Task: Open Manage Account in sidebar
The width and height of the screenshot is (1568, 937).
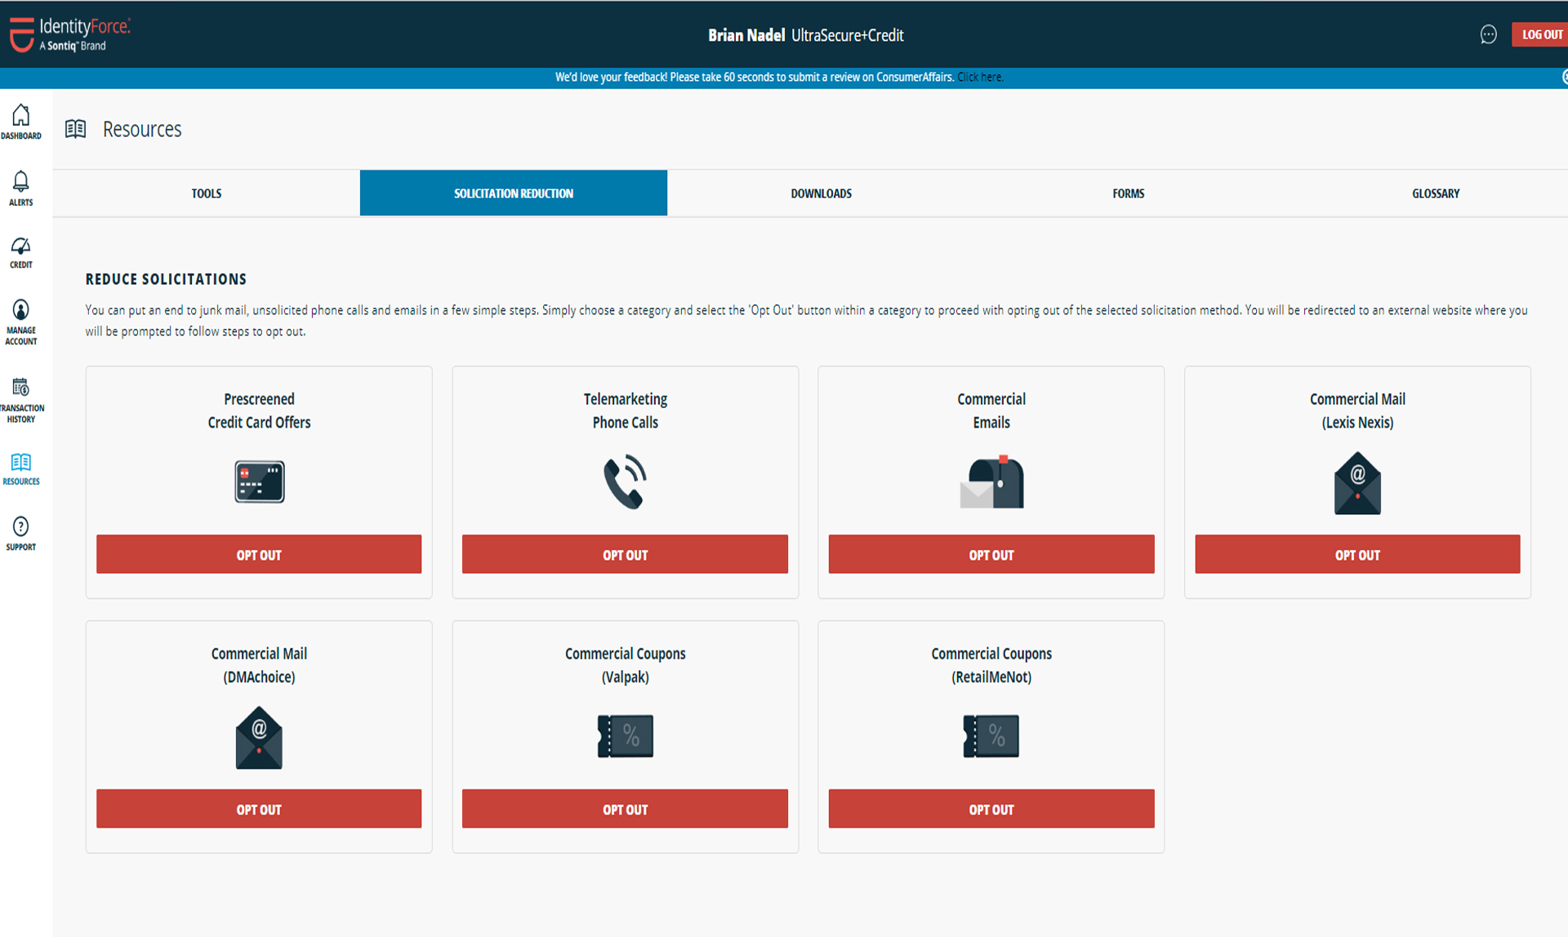Action: click(20, 322)
